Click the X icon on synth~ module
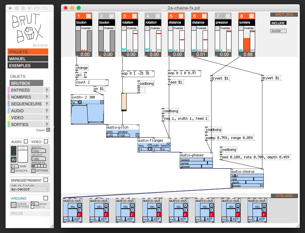 coord(102,102)
